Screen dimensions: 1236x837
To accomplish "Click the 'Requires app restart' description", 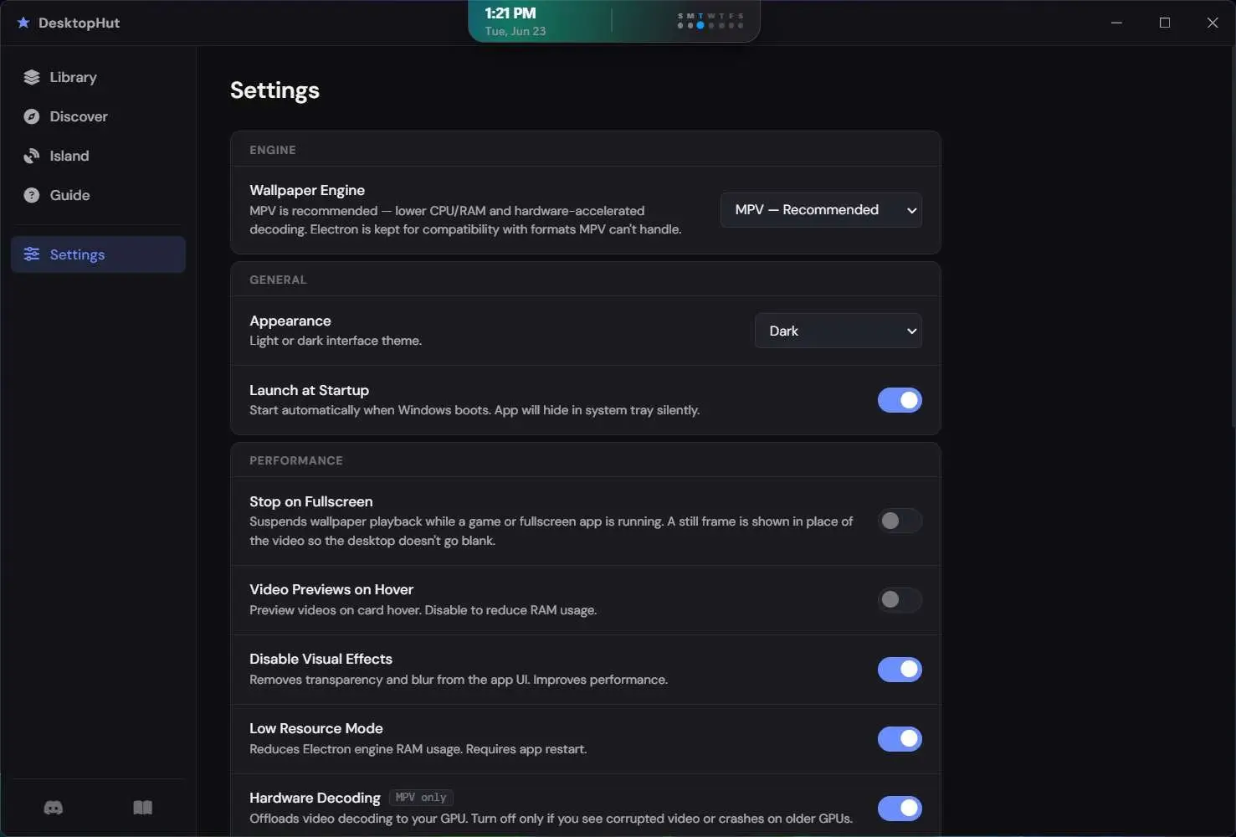I will (x=526, y=749).
